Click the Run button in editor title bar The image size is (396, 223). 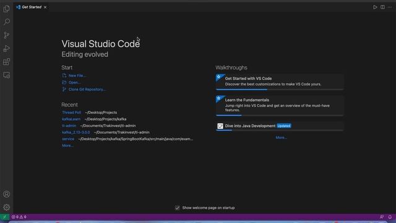pyautogui.click(x=376, y=7)
